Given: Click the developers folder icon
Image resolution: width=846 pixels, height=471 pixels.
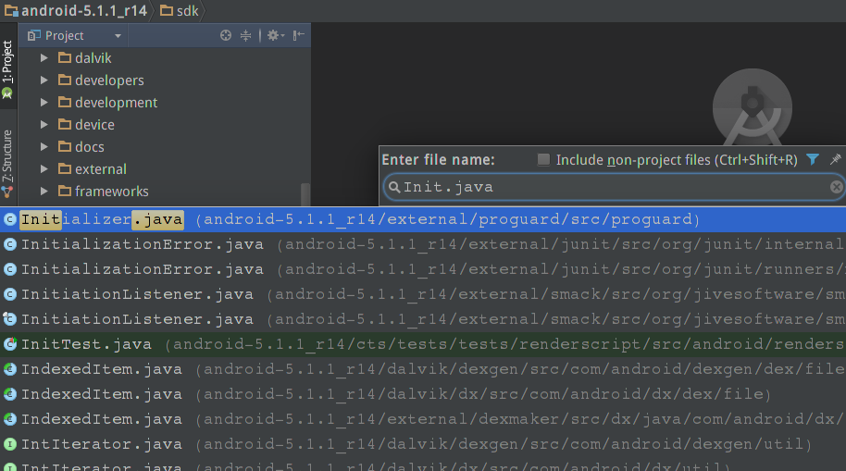Looking at the screenshot, I should [x=65, y=80].
